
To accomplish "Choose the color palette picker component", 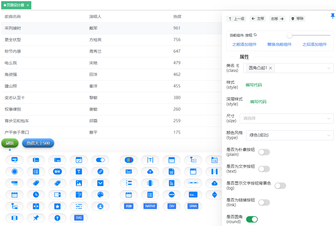I will [x=100, y=194].
